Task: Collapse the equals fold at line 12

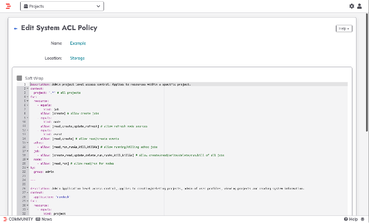Action: tap(28, 130)
